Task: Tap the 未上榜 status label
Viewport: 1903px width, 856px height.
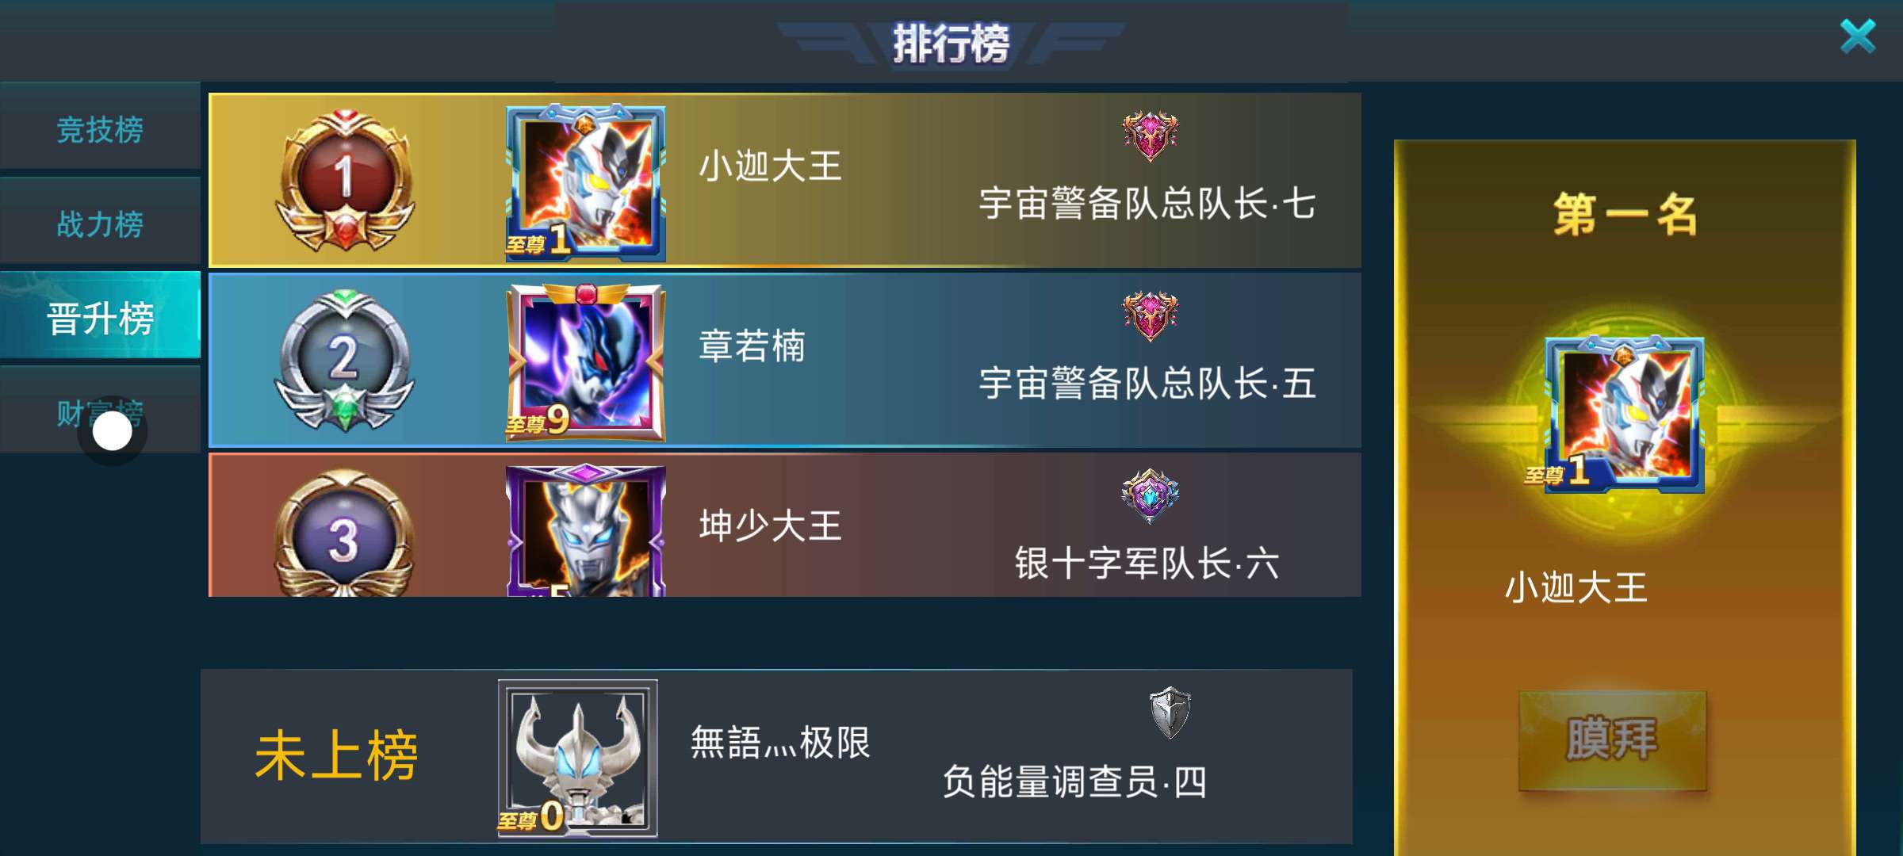Action: (x=336, y=756)
